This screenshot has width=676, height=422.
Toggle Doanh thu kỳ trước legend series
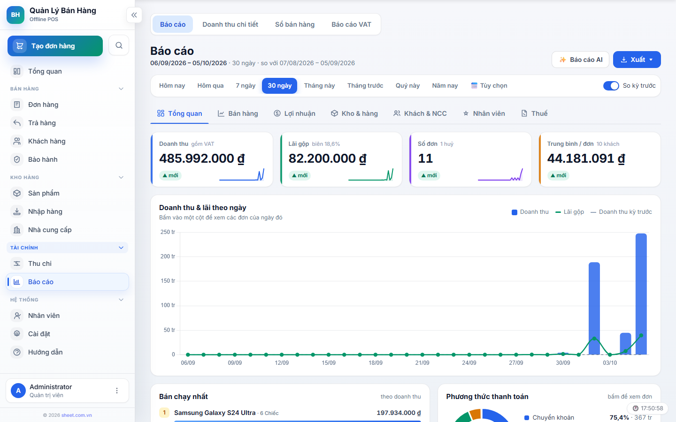pyautogui.click(x=621, y=212)
